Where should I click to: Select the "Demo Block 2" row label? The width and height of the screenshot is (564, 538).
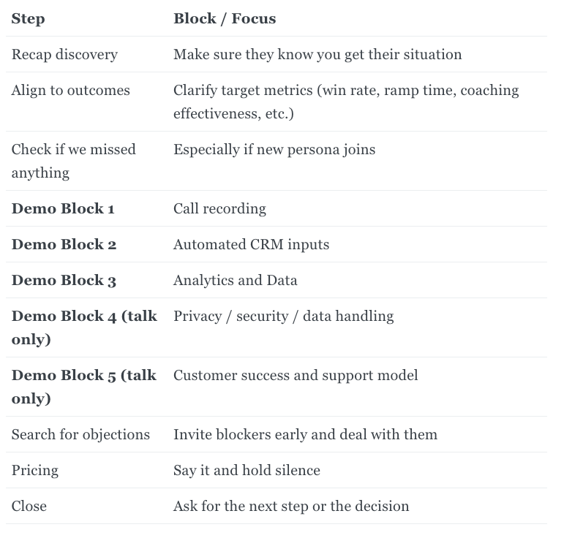point(64,245)
